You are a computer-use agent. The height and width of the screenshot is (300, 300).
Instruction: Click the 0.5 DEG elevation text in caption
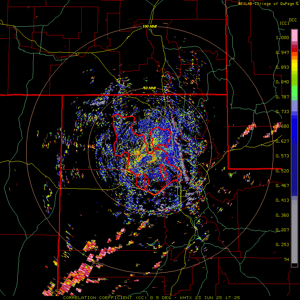161,298
